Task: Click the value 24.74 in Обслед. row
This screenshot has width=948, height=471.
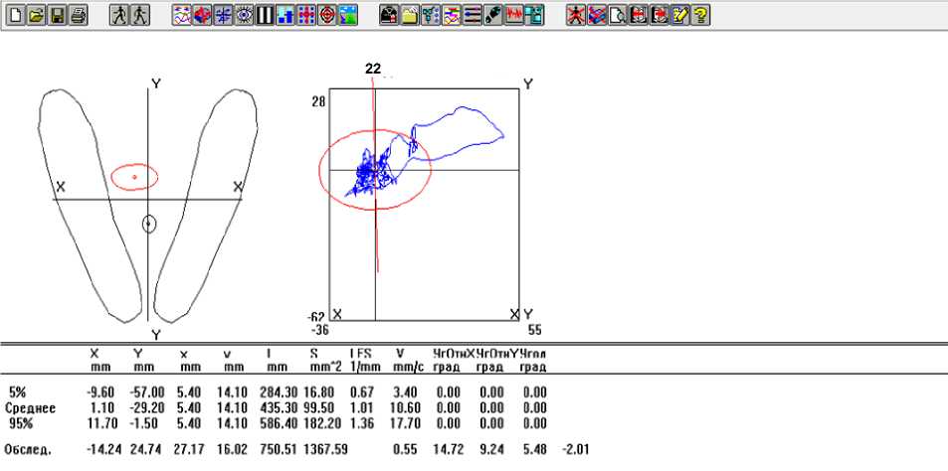Action: coord(145,449)
